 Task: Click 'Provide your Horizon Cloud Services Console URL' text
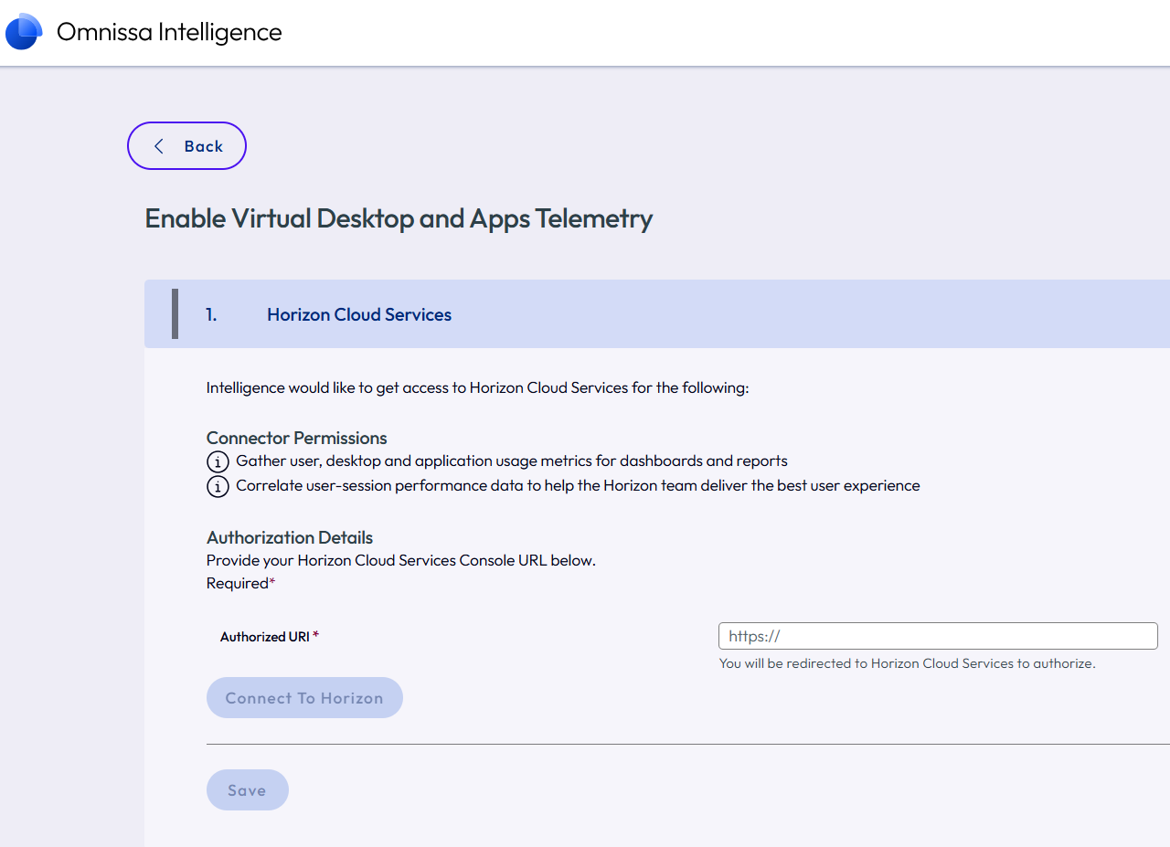pos(401,560)
